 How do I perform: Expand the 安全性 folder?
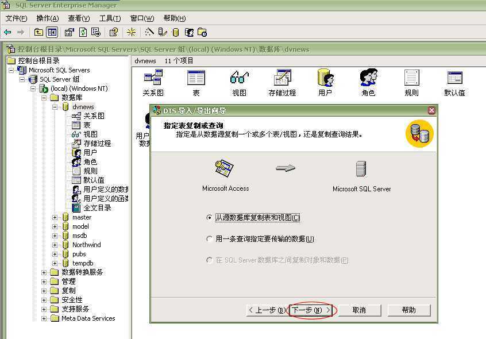pos(44,301)
